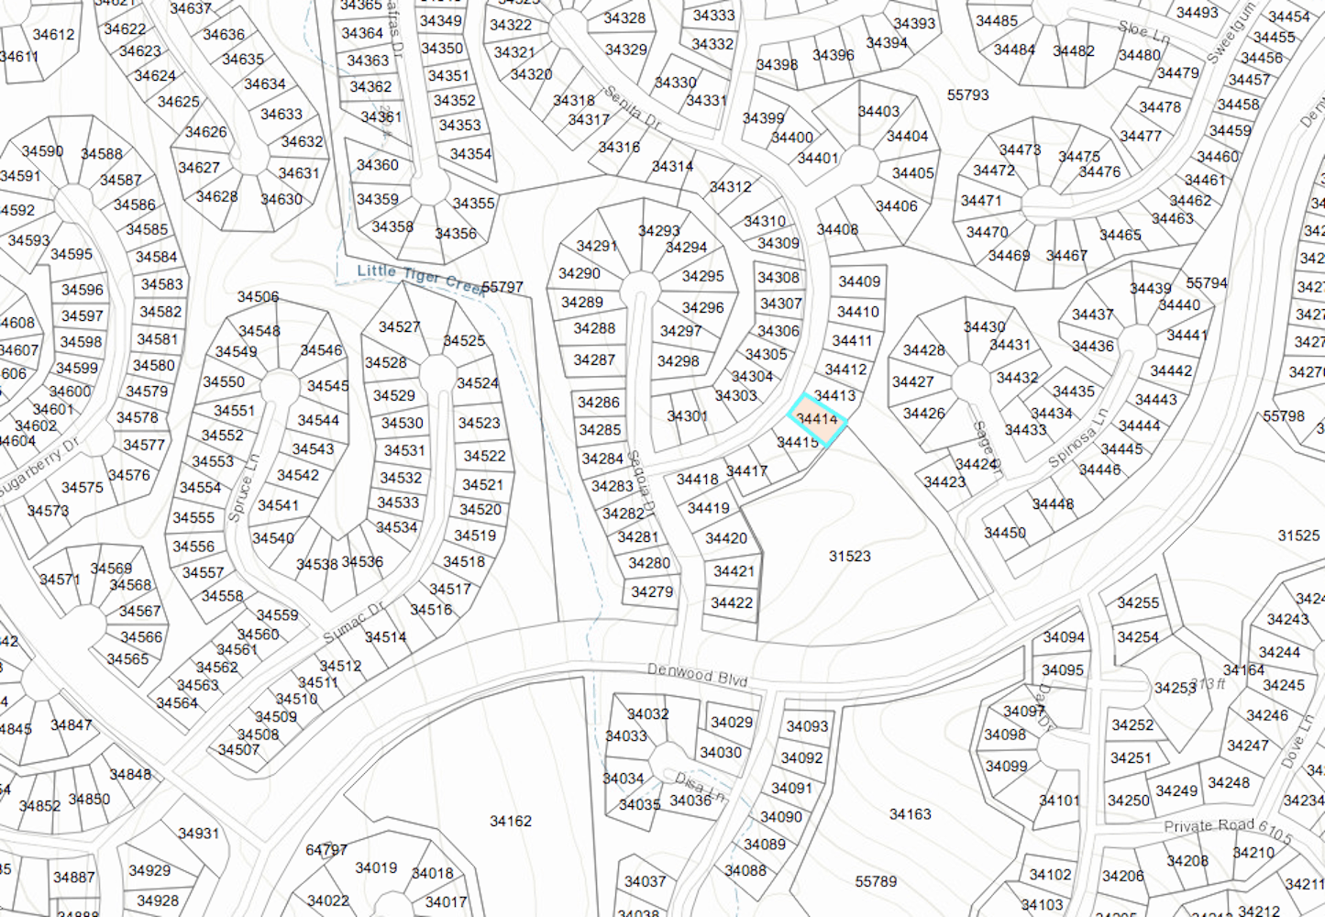
Task: Select parcel 34293
Action: pos(659,230)
